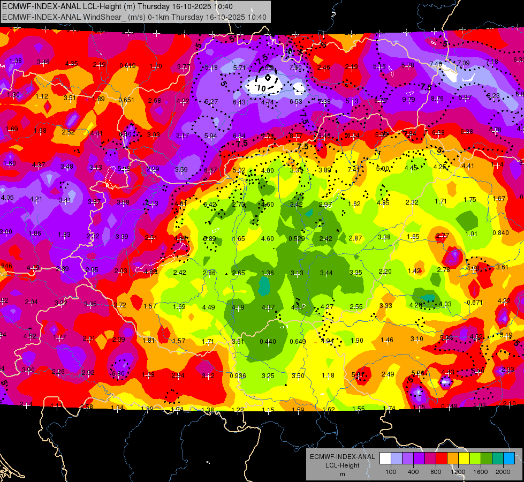Click the wind shear value 2.87
This screenshot has height=482, width=524.
click(355, 238)
